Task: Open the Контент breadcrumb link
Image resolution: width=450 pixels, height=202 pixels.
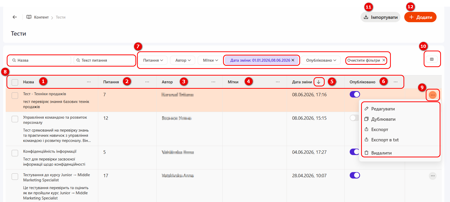Action: (41, 17)
